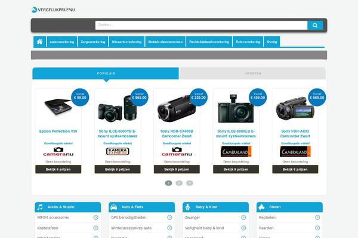Click the Kamera Express shop logo

[118, 152]
